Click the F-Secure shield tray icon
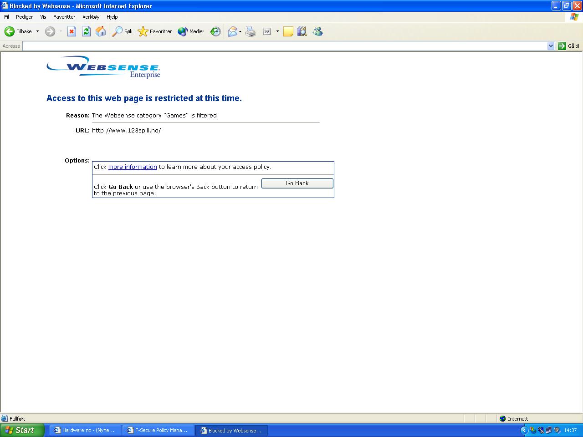The image size is (583, 437). click(x=541, y=430)
